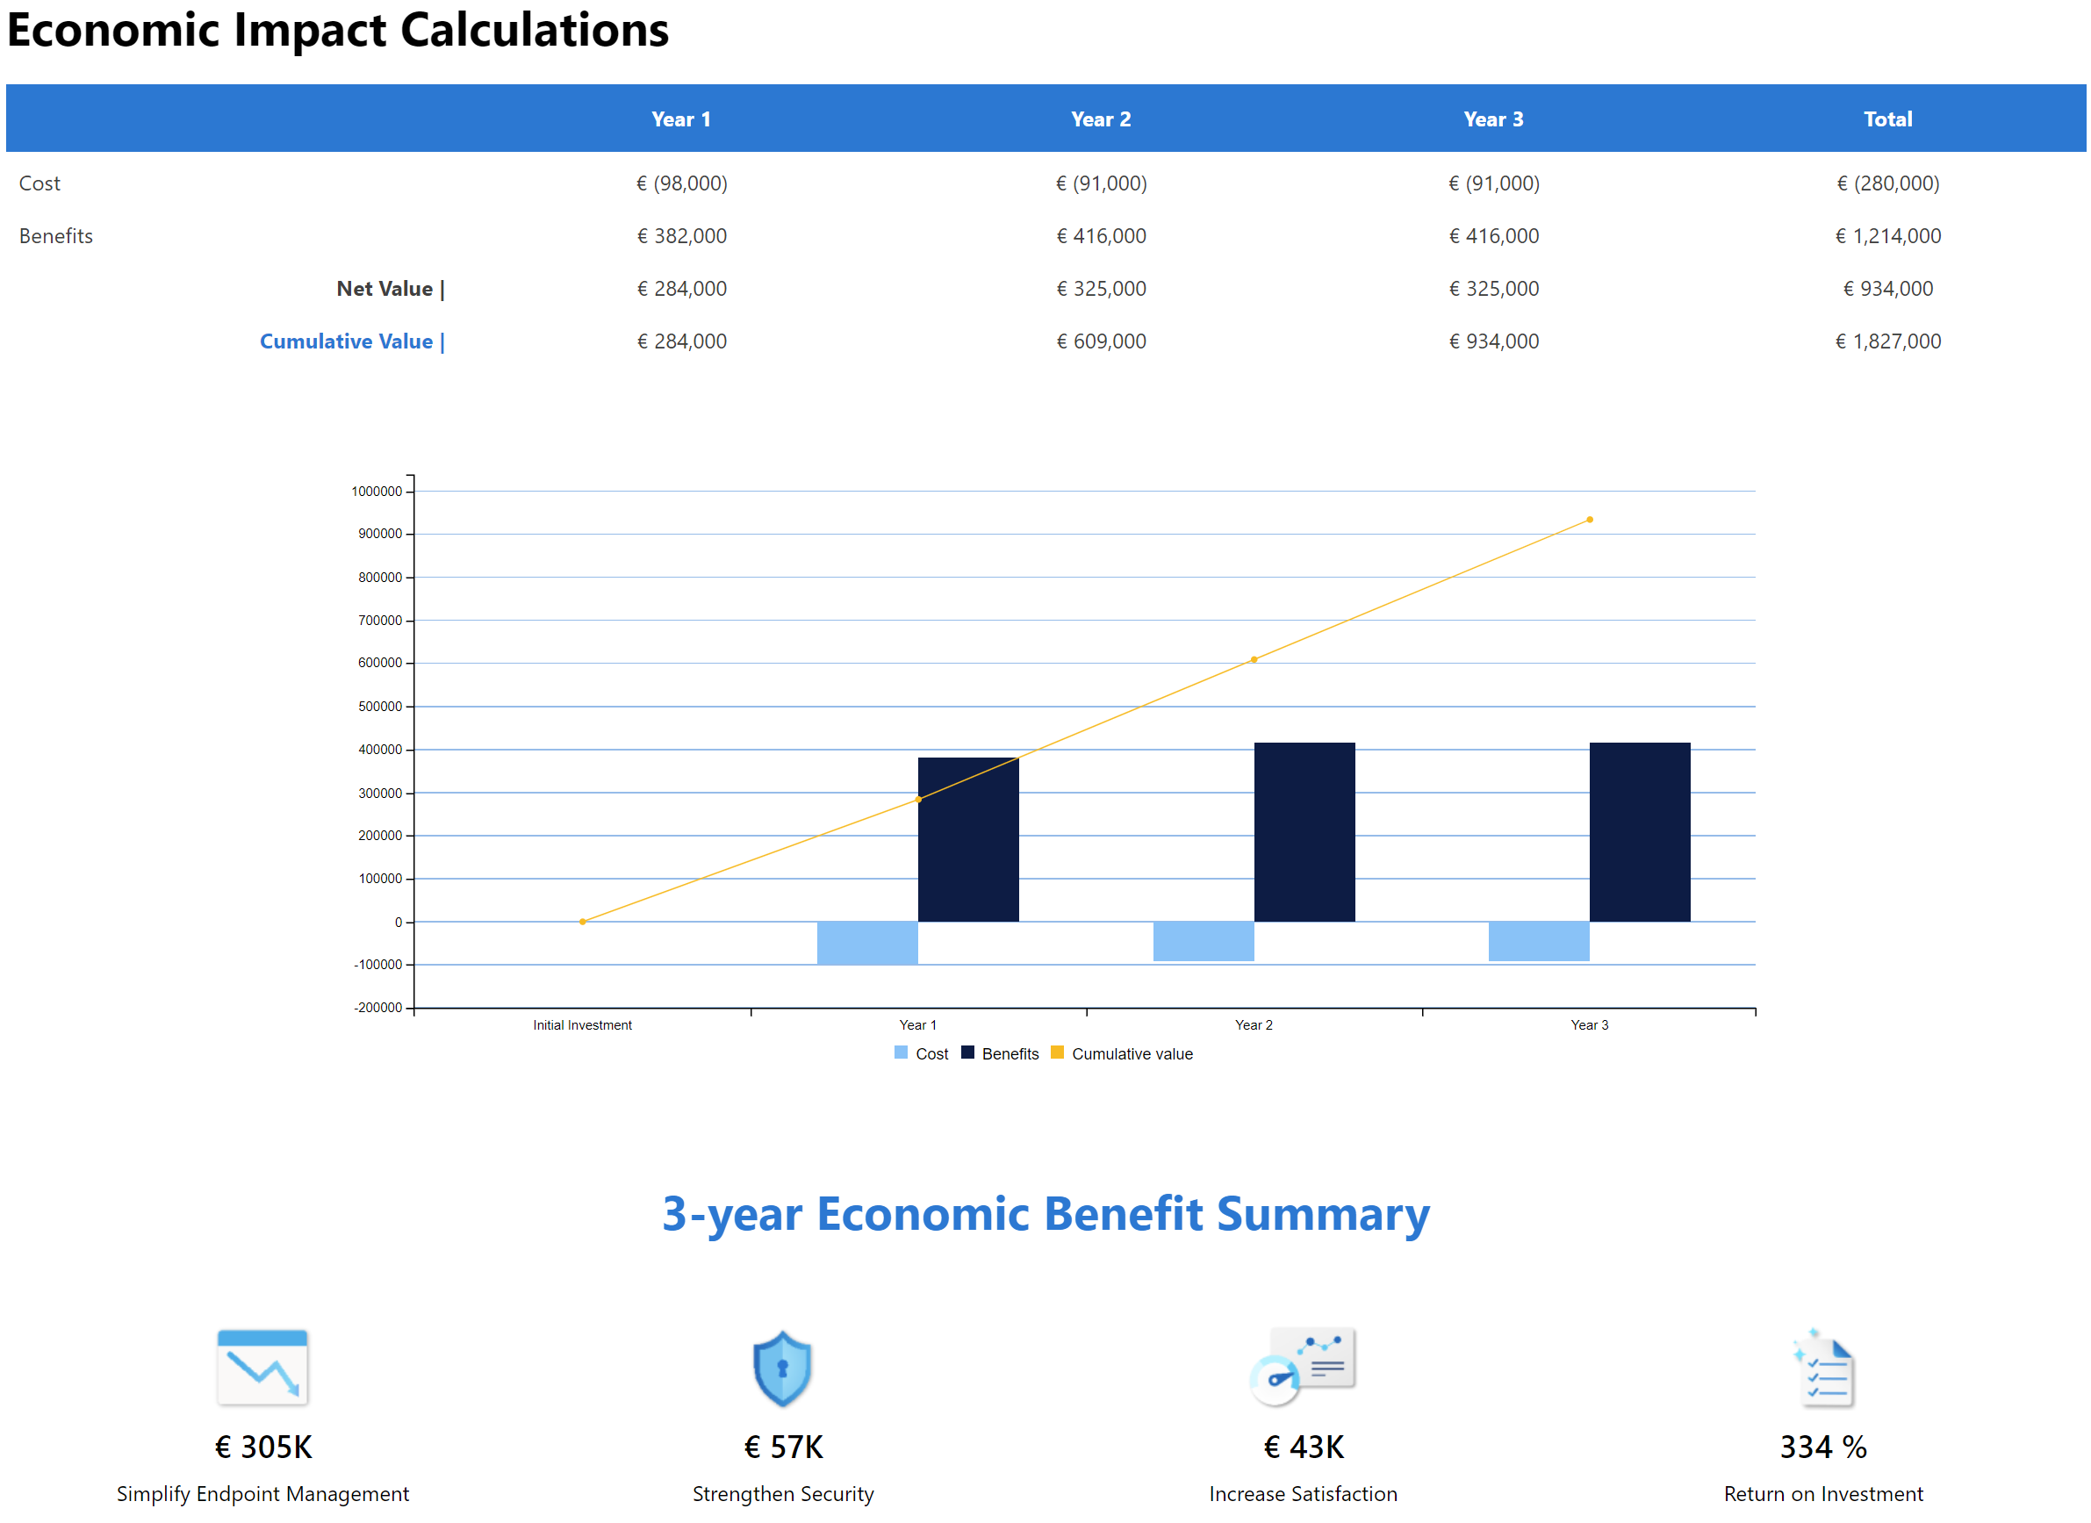
Task: Toggle the Benefits legend swatch
Action: click(x=967, y=1052)
